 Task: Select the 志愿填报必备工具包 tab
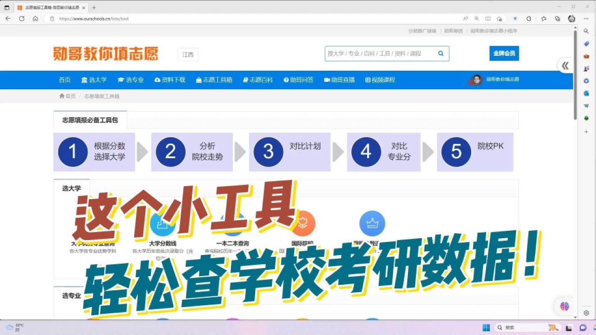click(x=90, y=120)
